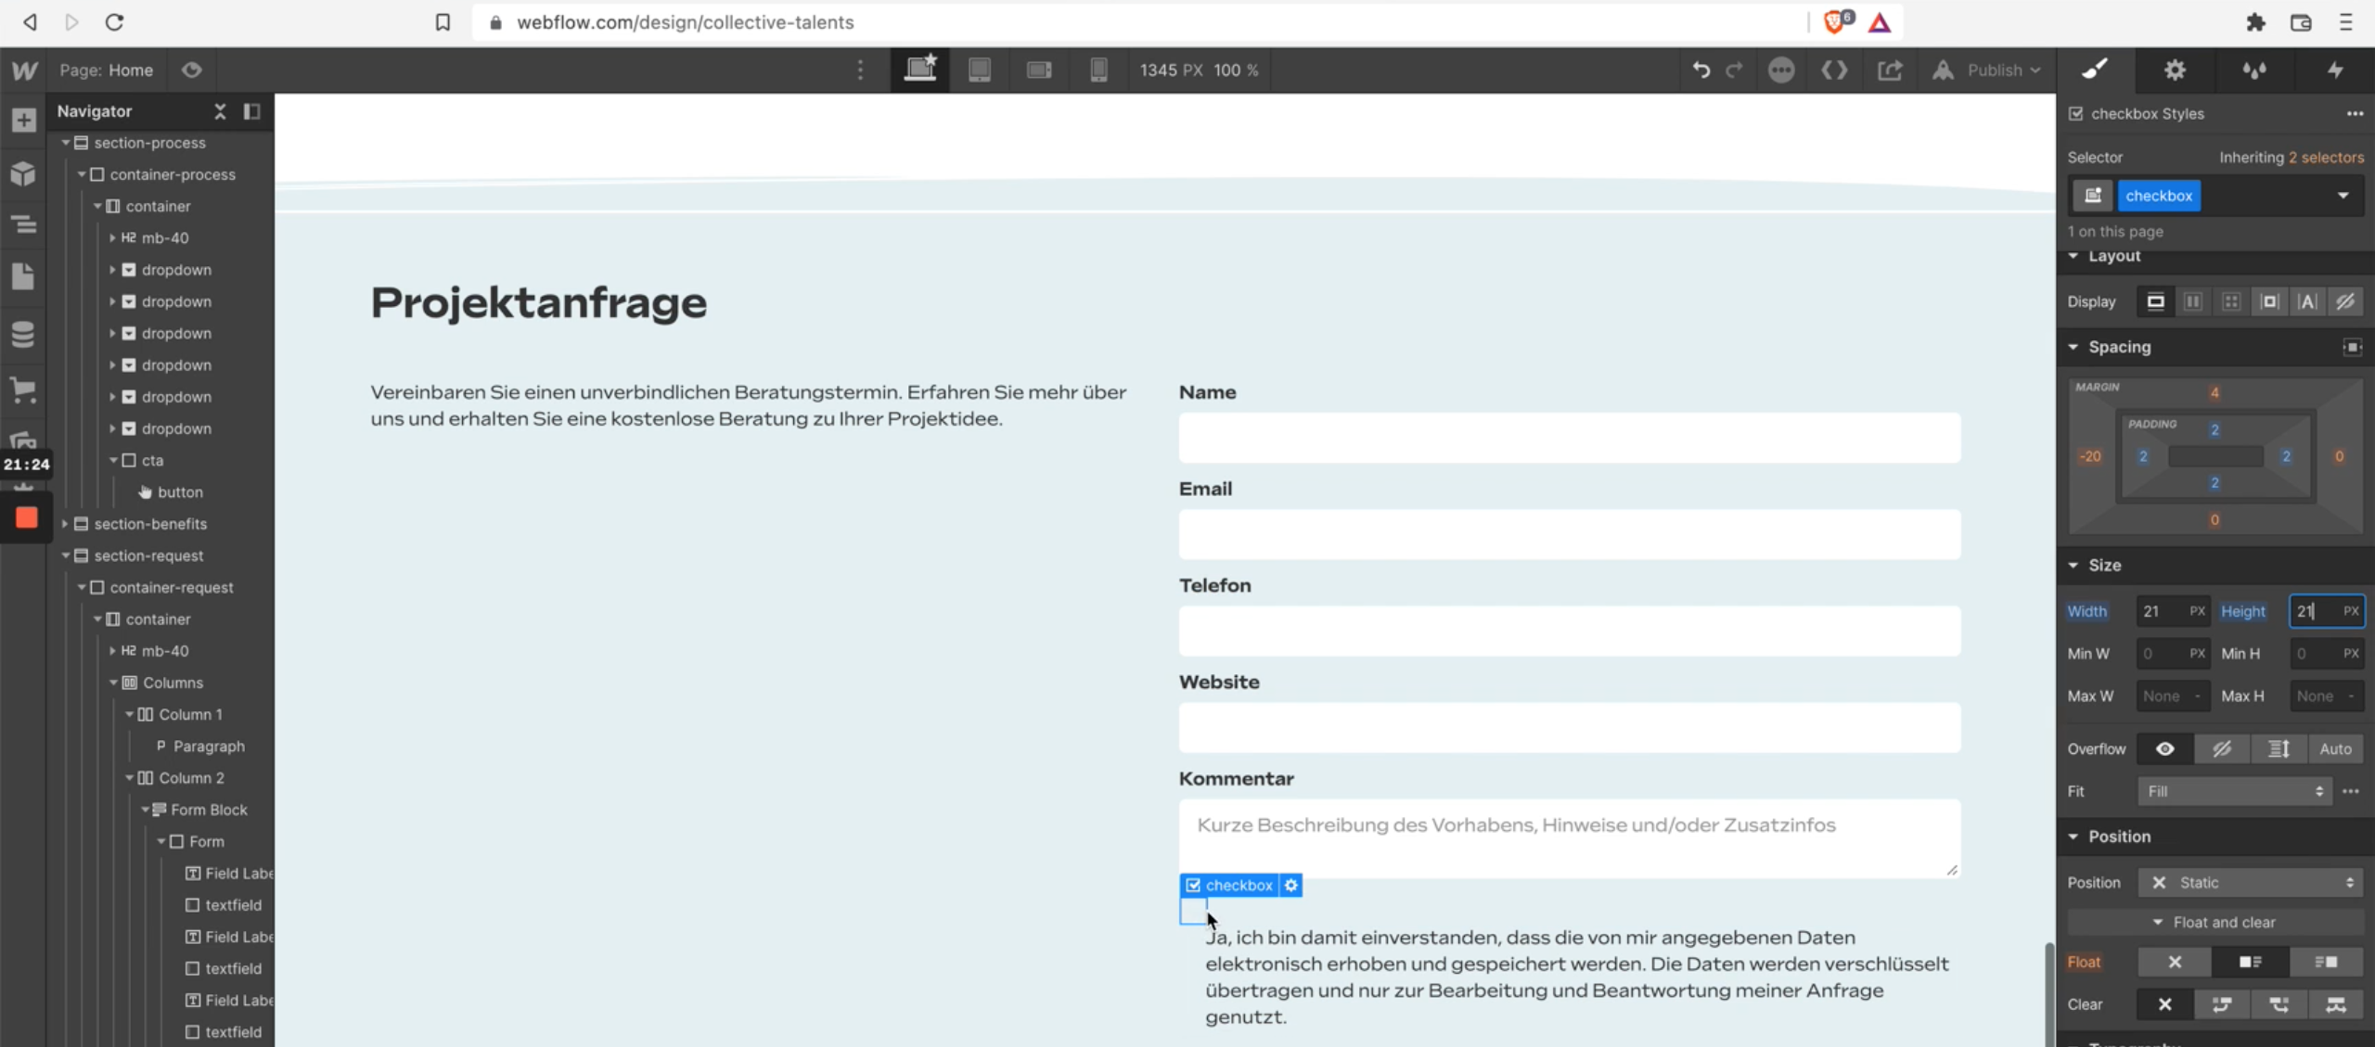Switch to the Interactions tab
The image size is (2375, 1047).
2335,70
